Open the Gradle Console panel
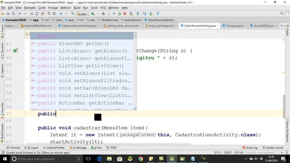The width and height of the screenshot is (290, 163). click(x=273, y=148)
